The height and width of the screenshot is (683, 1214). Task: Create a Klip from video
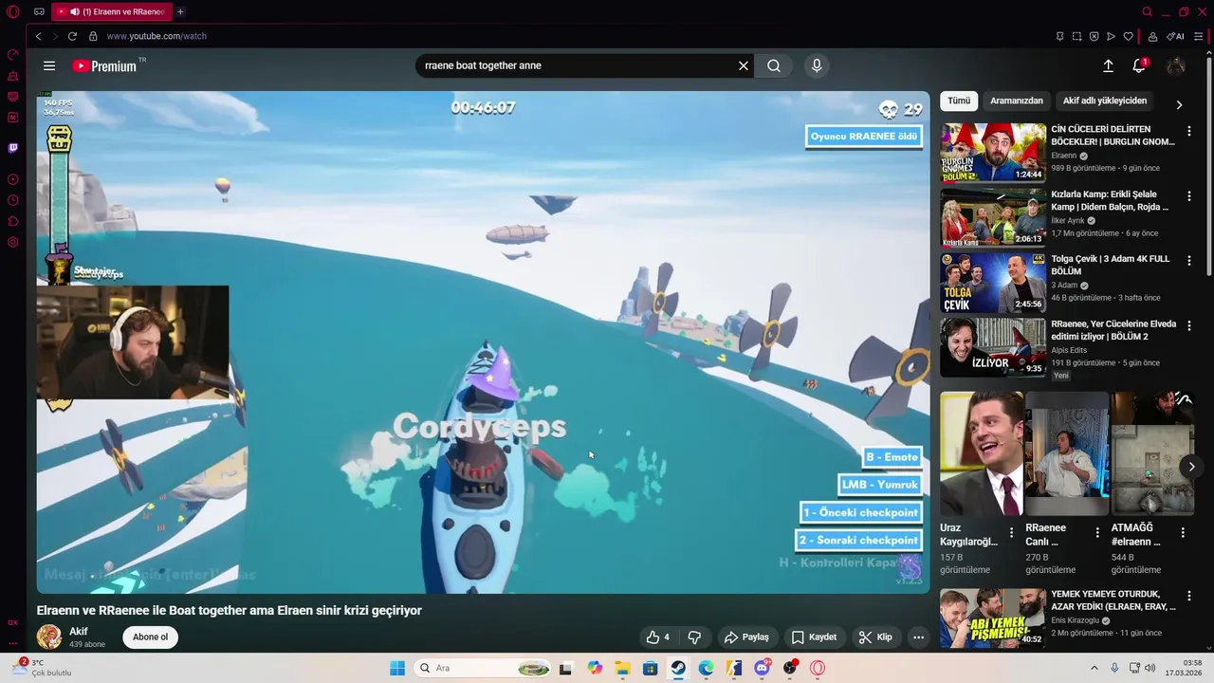tap(875, 637)
